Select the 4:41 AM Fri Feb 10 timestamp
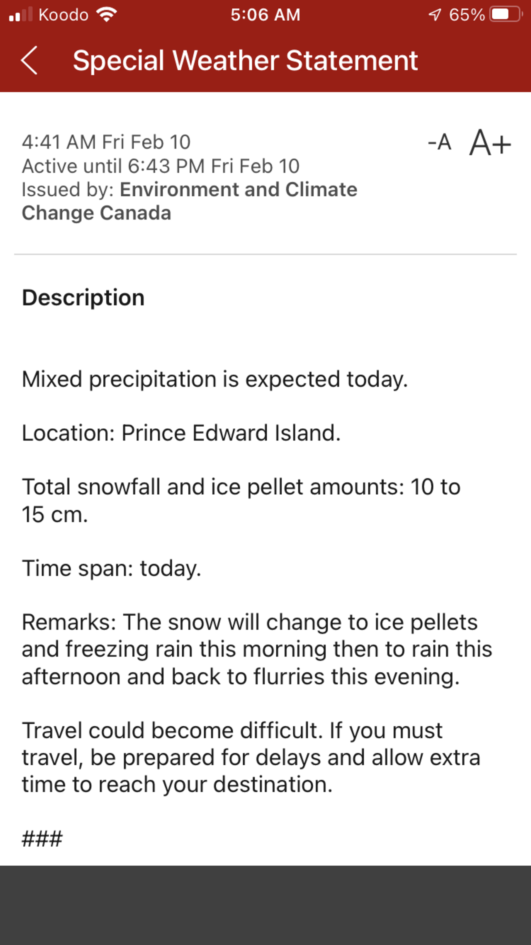The image size is (531, 945). pos(106,142)
